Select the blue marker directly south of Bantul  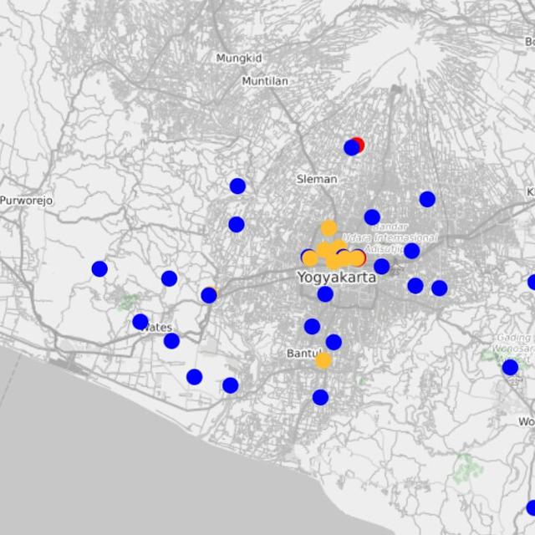coord(320,397)
